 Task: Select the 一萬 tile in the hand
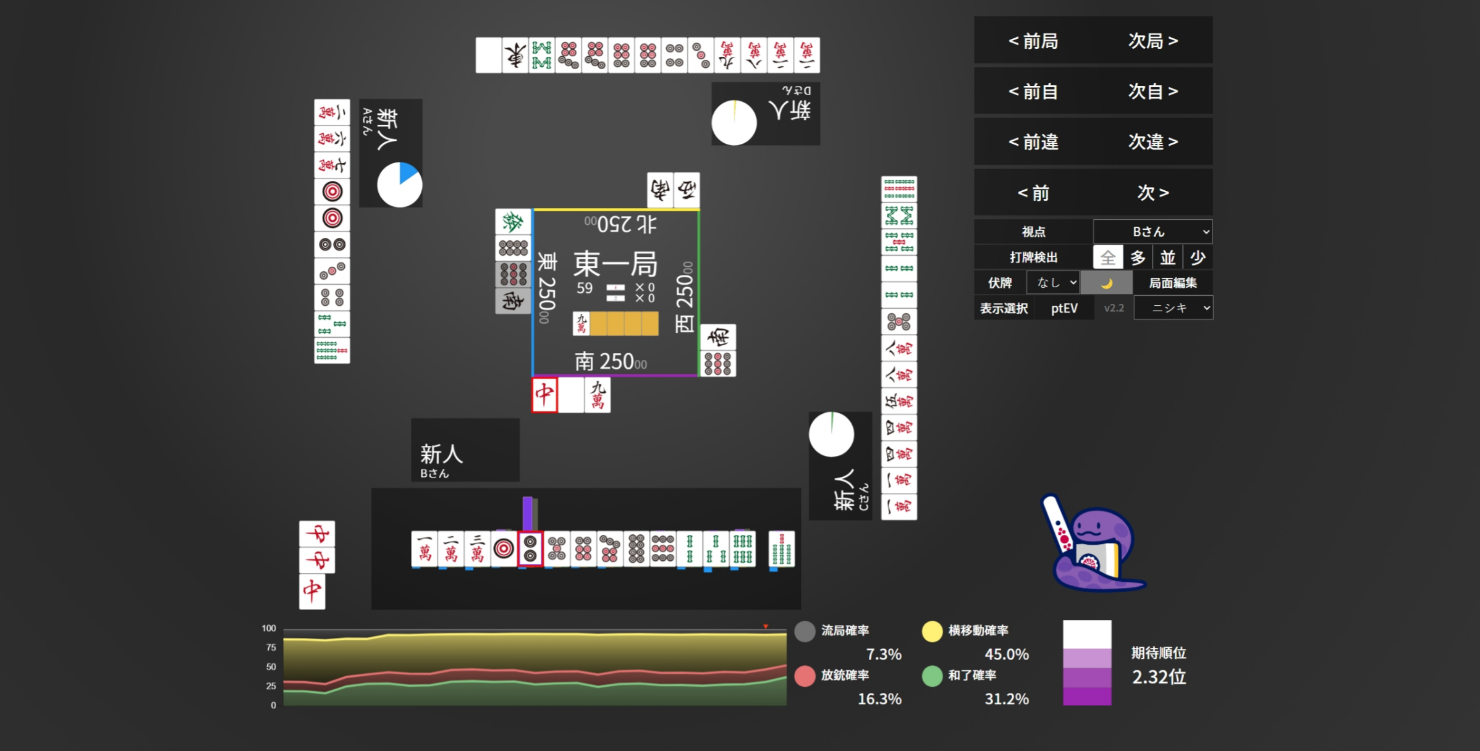(425, 548)
